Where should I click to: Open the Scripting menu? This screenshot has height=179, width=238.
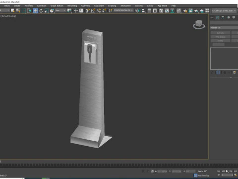112,5
